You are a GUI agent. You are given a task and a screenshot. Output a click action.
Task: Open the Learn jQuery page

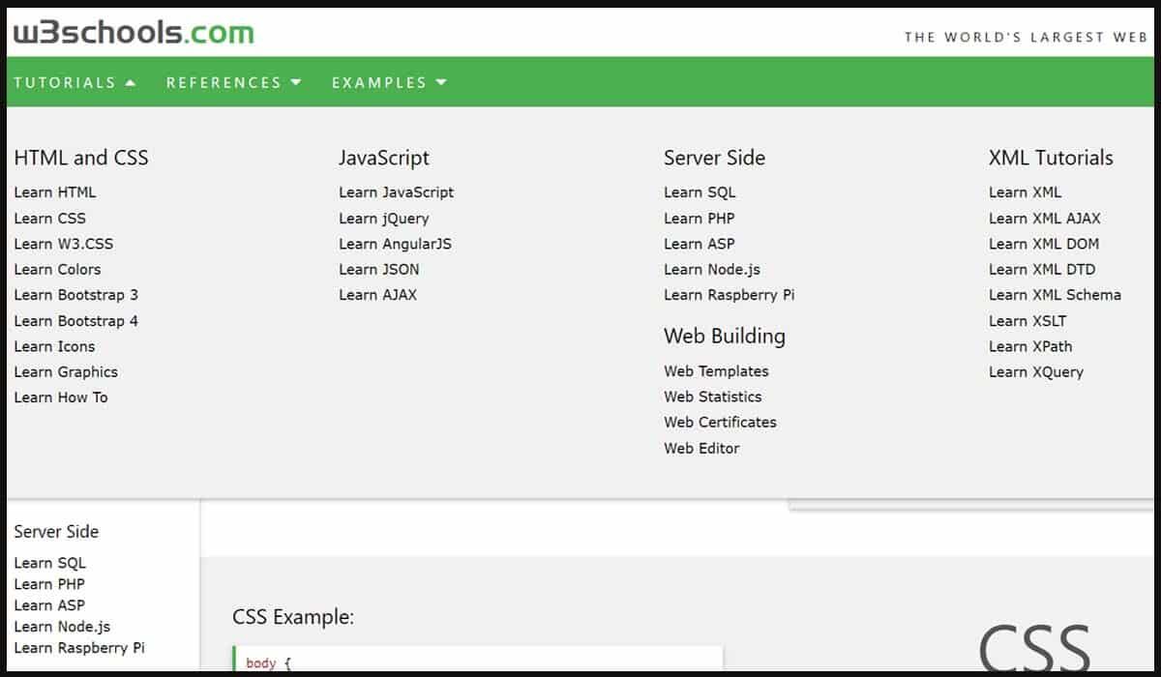[383, 218]
